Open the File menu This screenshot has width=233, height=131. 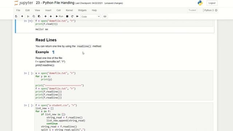coord(18,10)
